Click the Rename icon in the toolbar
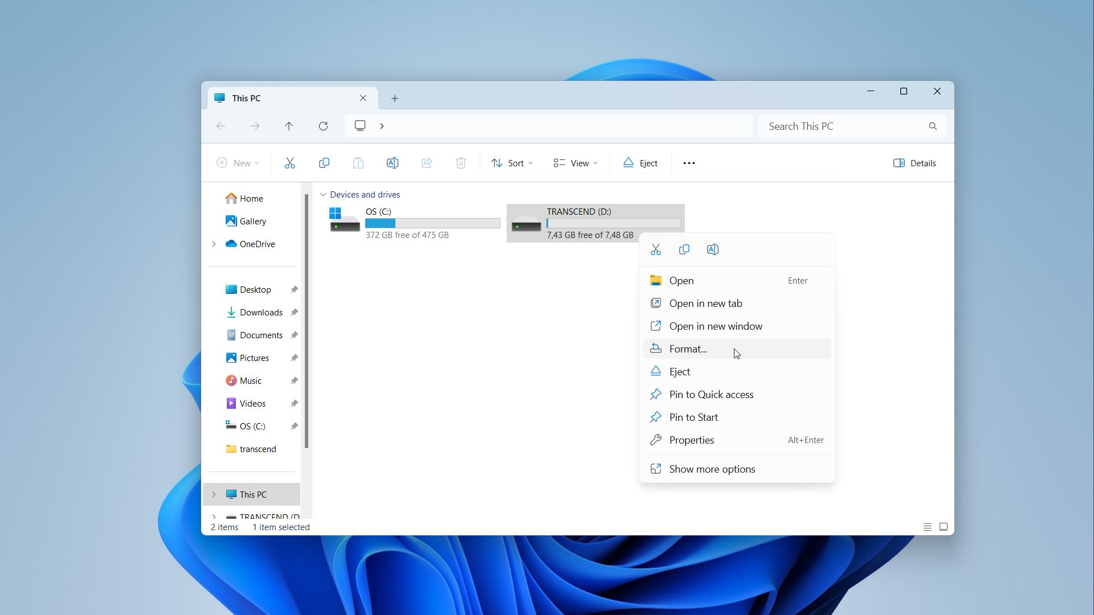 (392, 163)
